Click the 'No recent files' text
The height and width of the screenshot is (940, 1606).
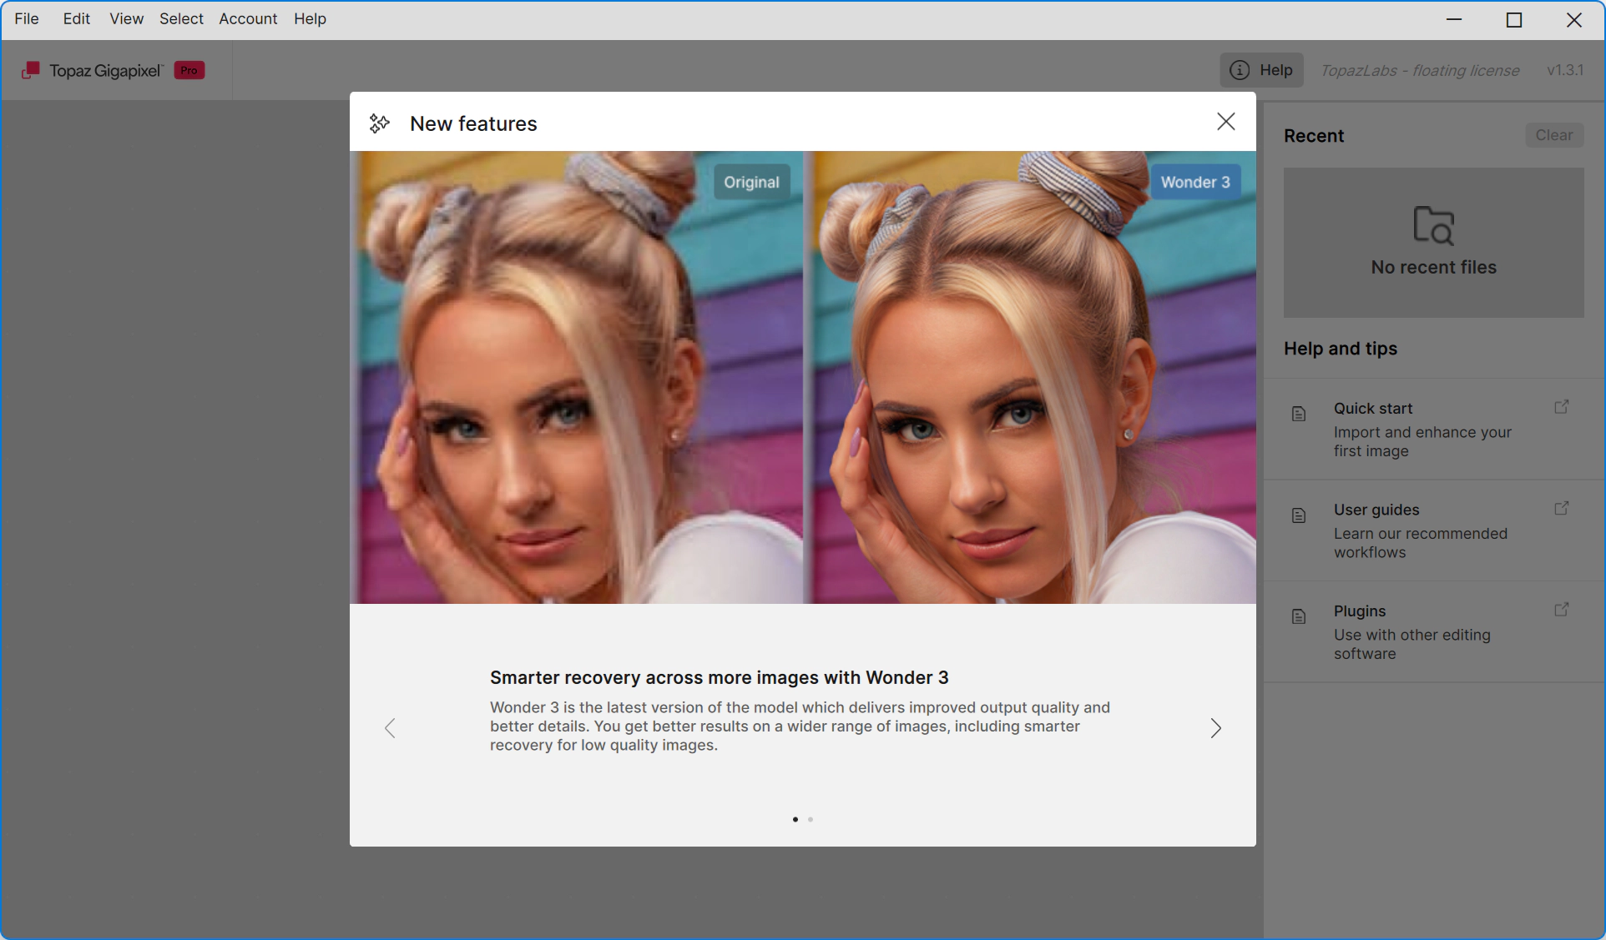coord(1433,268)
